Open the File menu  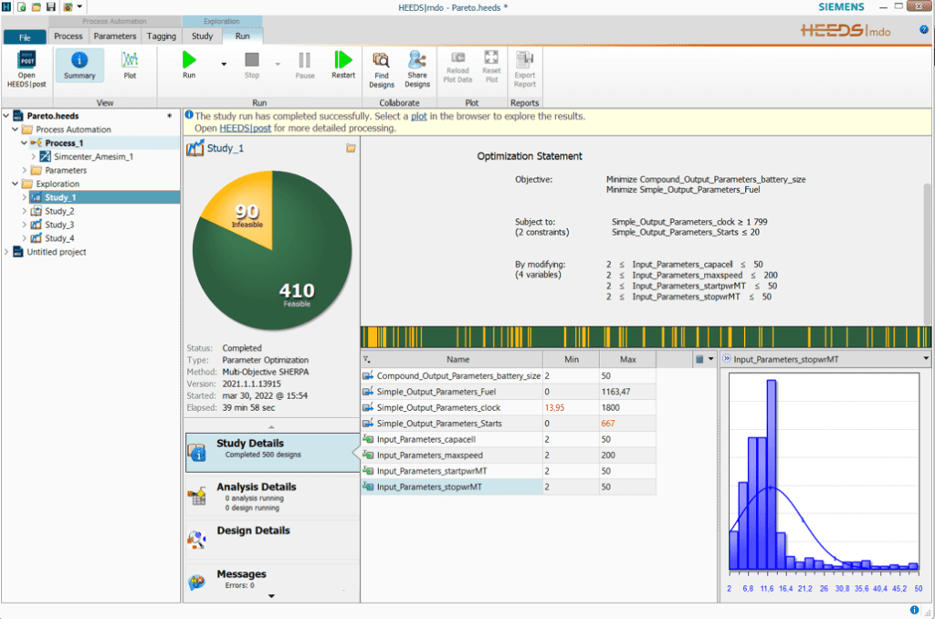point(24,37)
